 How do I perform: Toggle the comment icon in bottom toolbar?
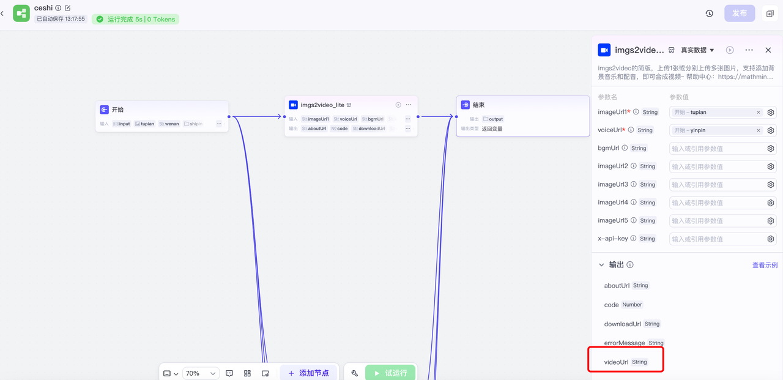229,373
